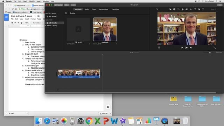224x126 pixels.
Task: Switch to the Titles tab
Action: pyautogui.click(x=94, y=9)
